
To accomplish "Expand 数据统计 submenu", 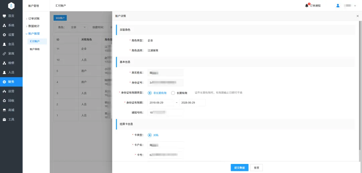I will click(x=26, y=26).
